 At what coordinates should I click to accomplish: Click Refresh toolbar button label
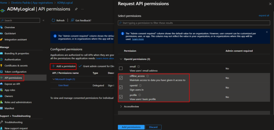60,21
